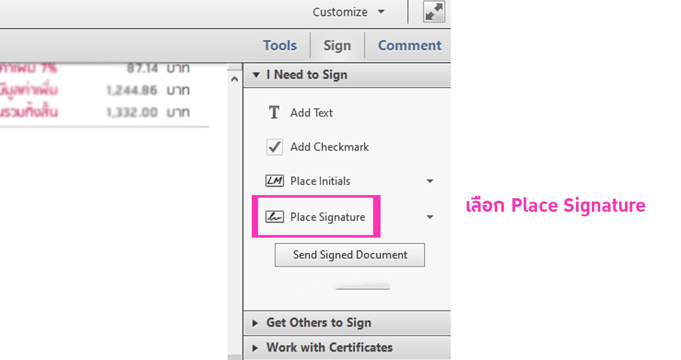Select the Add Text label
681x360 pixels.
311,113
